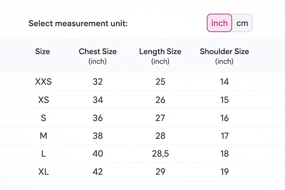Select the XXS size row label
Screen dimensions: 285x190
click(x=43, y=82)
